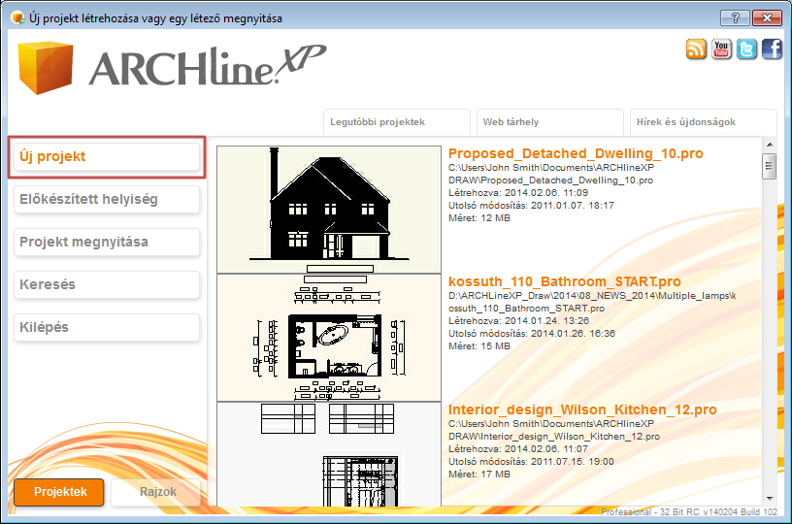
Task: Click the 'DRAW\Interior_design_Wilson_Kitchen_12.pro' path line
Action: [554, 437]
